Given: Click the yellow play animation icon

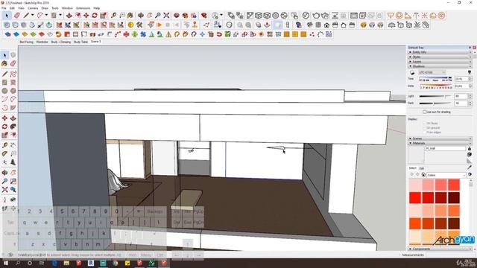Looking at the screenshot, I should (x=159, y=25).
